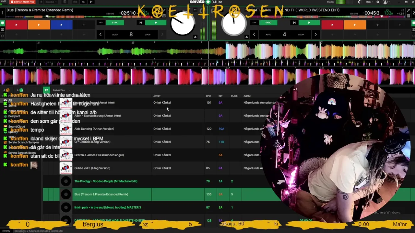This screenshot has width=415, height=233.
Task: Turn off sync on right deck
Action: click(x=254, y=23)
